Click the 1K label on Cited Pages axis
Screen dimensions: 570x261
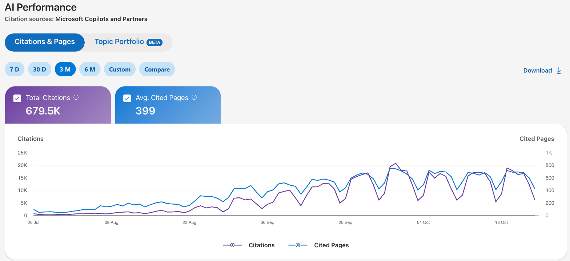pyautogui.click(x=549, y=153)
